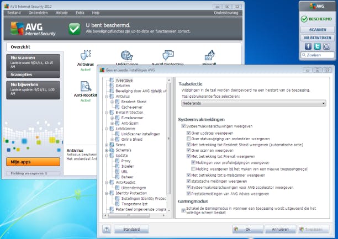Enable Over statuswijziging van onderdelen weergeven

[x=189, y=139]
